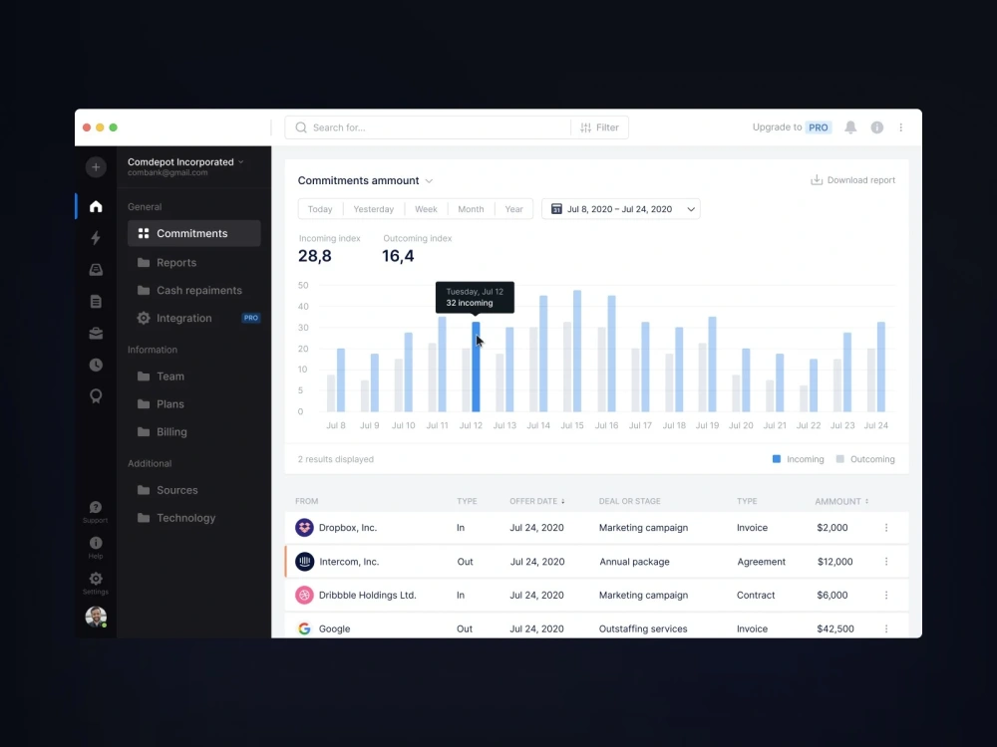Open row menu for Intercom, Inc.
This screenshot has height=747, width=997.
886,562
